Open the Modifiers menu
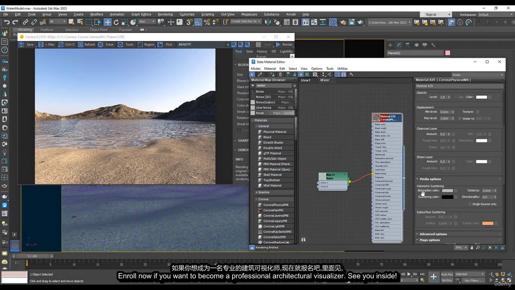 (97, 14)
